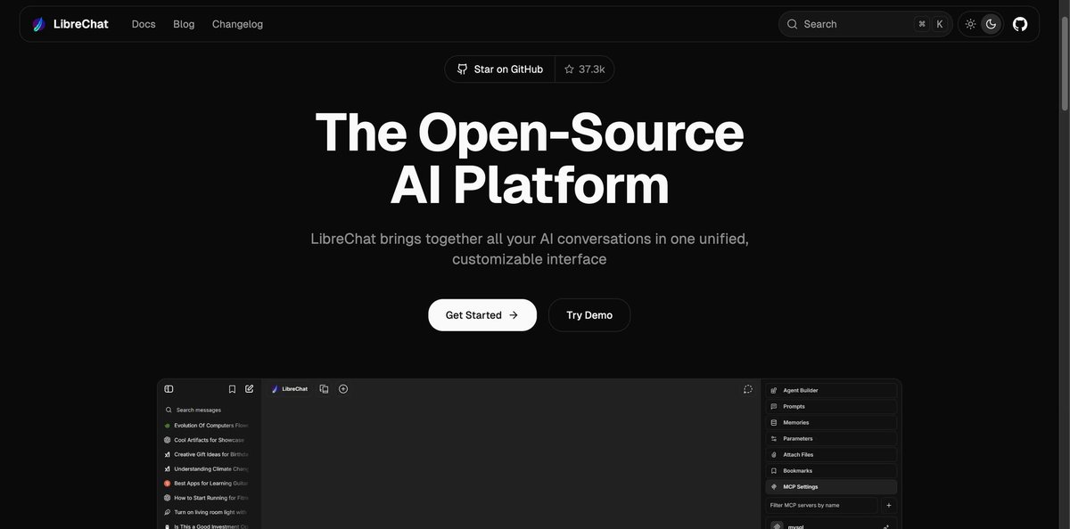Click the presets icon beside LibreChat selector
1070x529 pixels.
click(325, 389)
